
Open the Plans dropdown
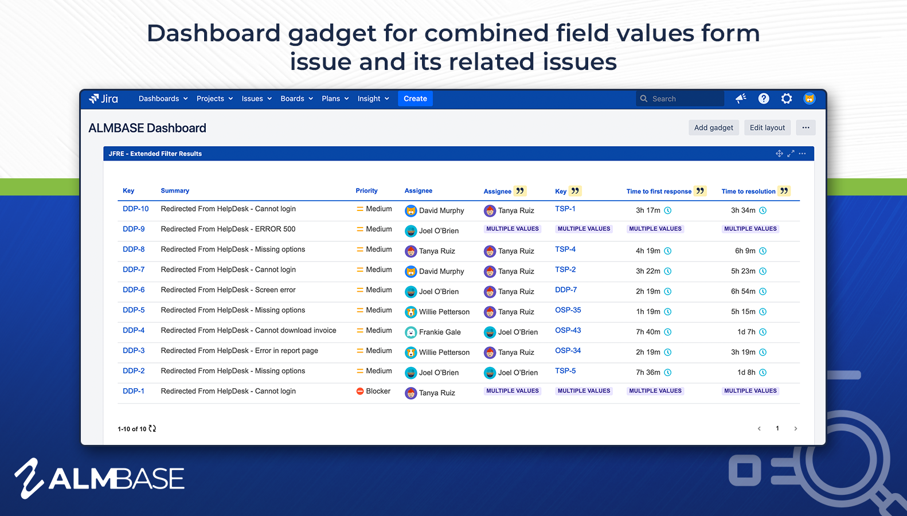tap(335, 99)
